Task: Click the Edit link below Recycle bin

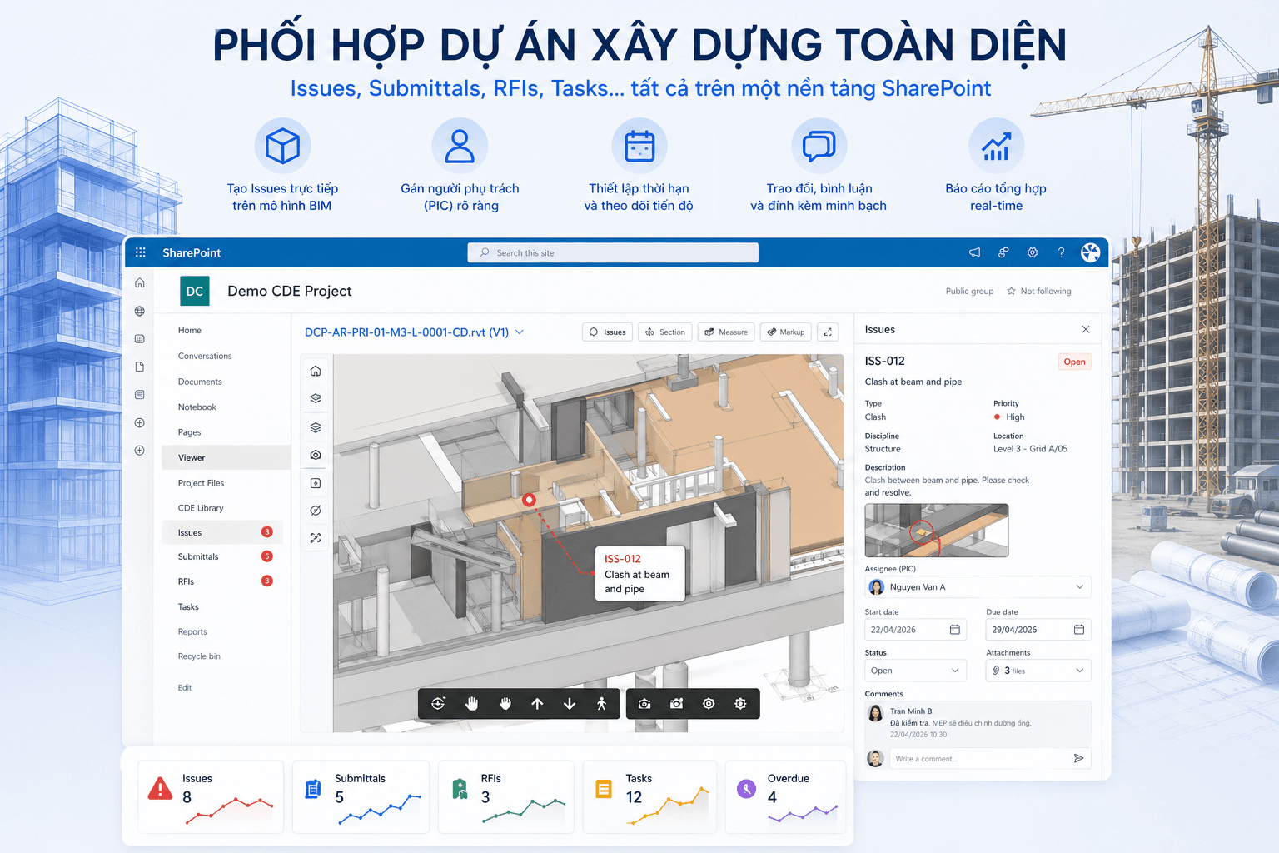Action: [x=184, y=687]
